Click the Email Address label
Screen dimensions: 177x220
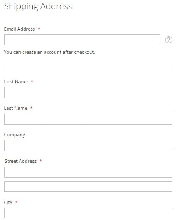coord(19,29)
